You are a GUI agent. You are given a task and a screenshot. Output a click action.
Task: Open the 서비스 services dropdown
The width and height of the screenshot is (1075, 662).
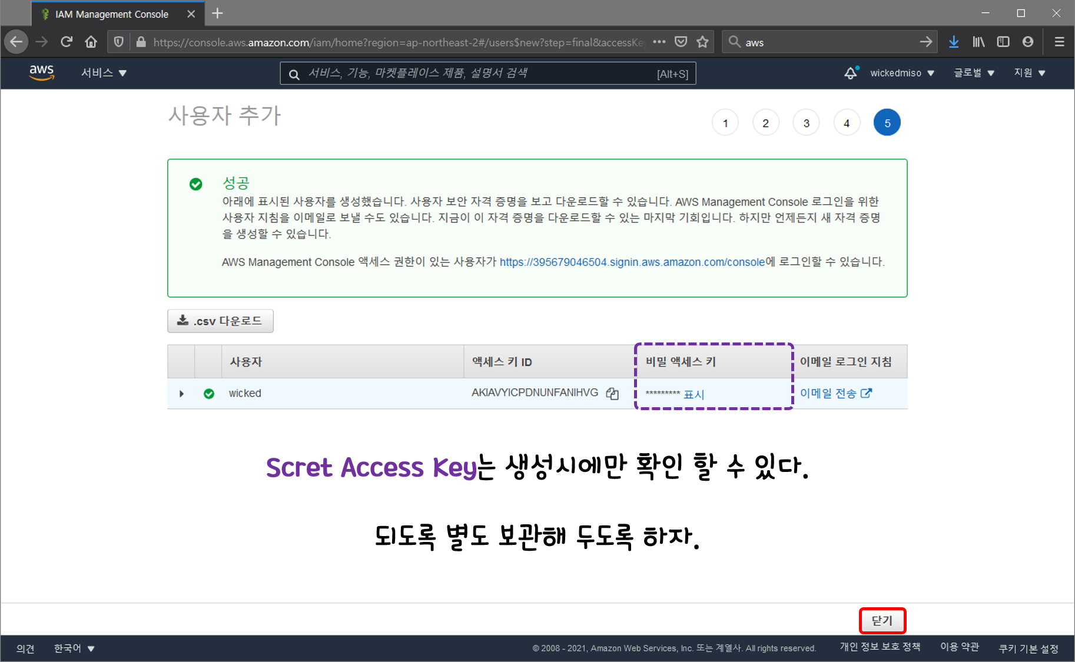coord(104,73)
